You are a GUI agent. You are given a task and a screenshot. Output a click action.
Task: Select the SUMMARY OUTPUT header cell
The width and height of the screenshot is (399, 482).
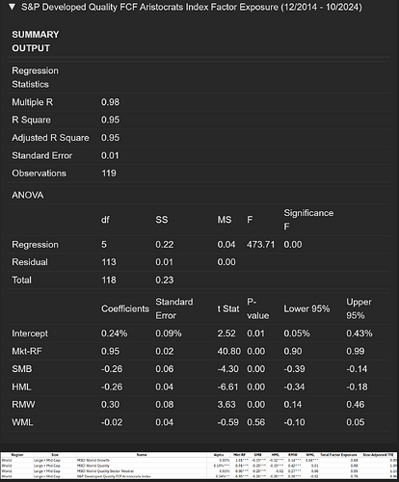click(x=36, y=41)
